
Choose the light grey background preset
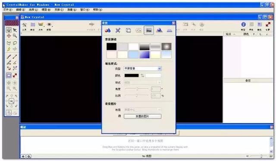point(122,46)
